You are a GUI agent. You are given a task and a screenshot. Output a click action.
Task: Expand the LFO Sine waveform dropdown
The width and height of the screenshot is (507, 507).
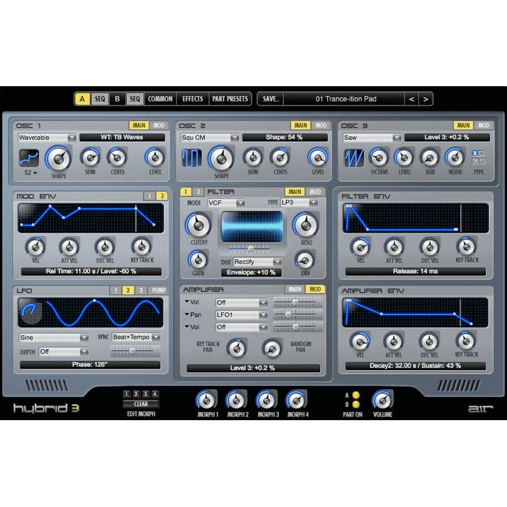coord(54,338)
